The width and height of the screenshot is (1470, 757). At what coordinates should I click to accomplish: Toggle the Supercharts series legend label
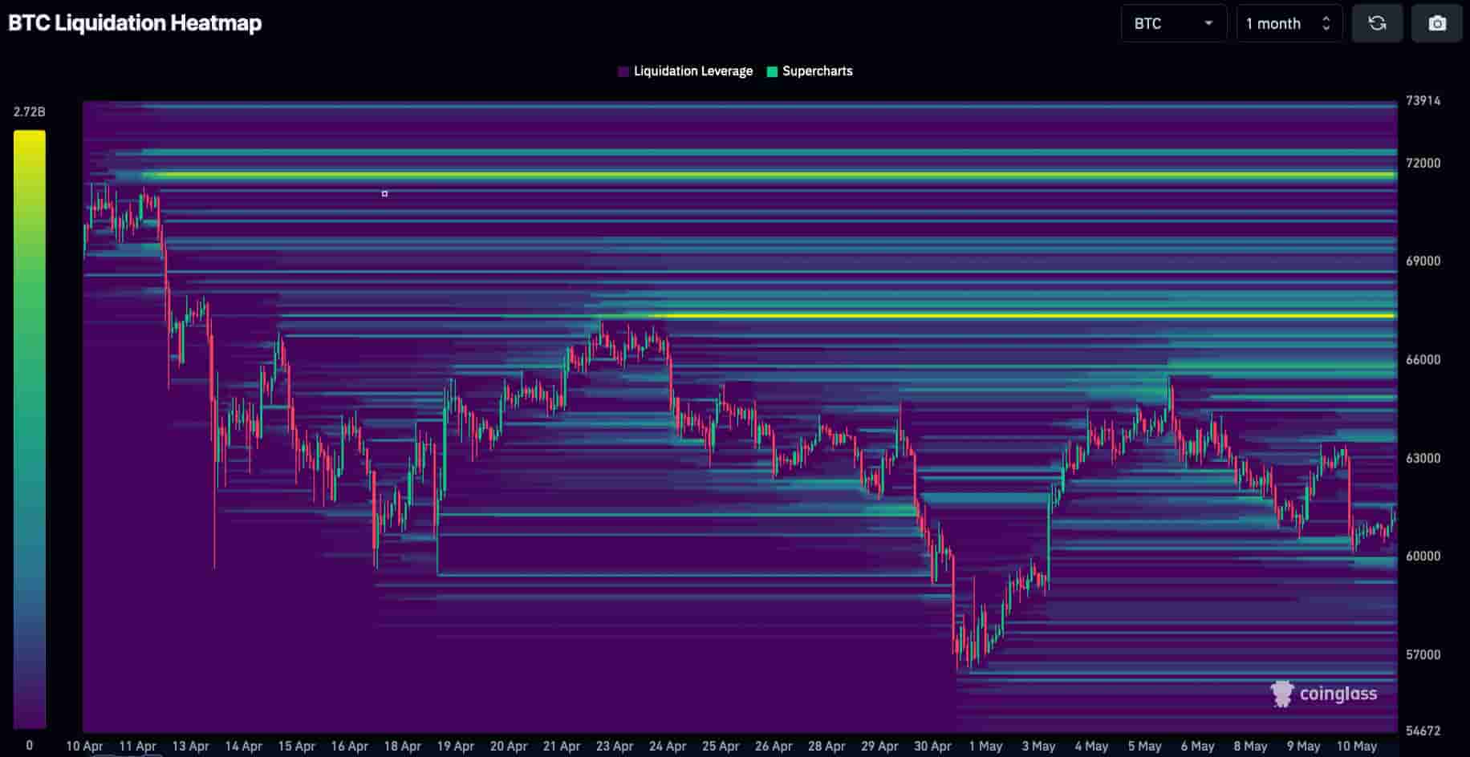pyautogui.click(x=817, y=71)
